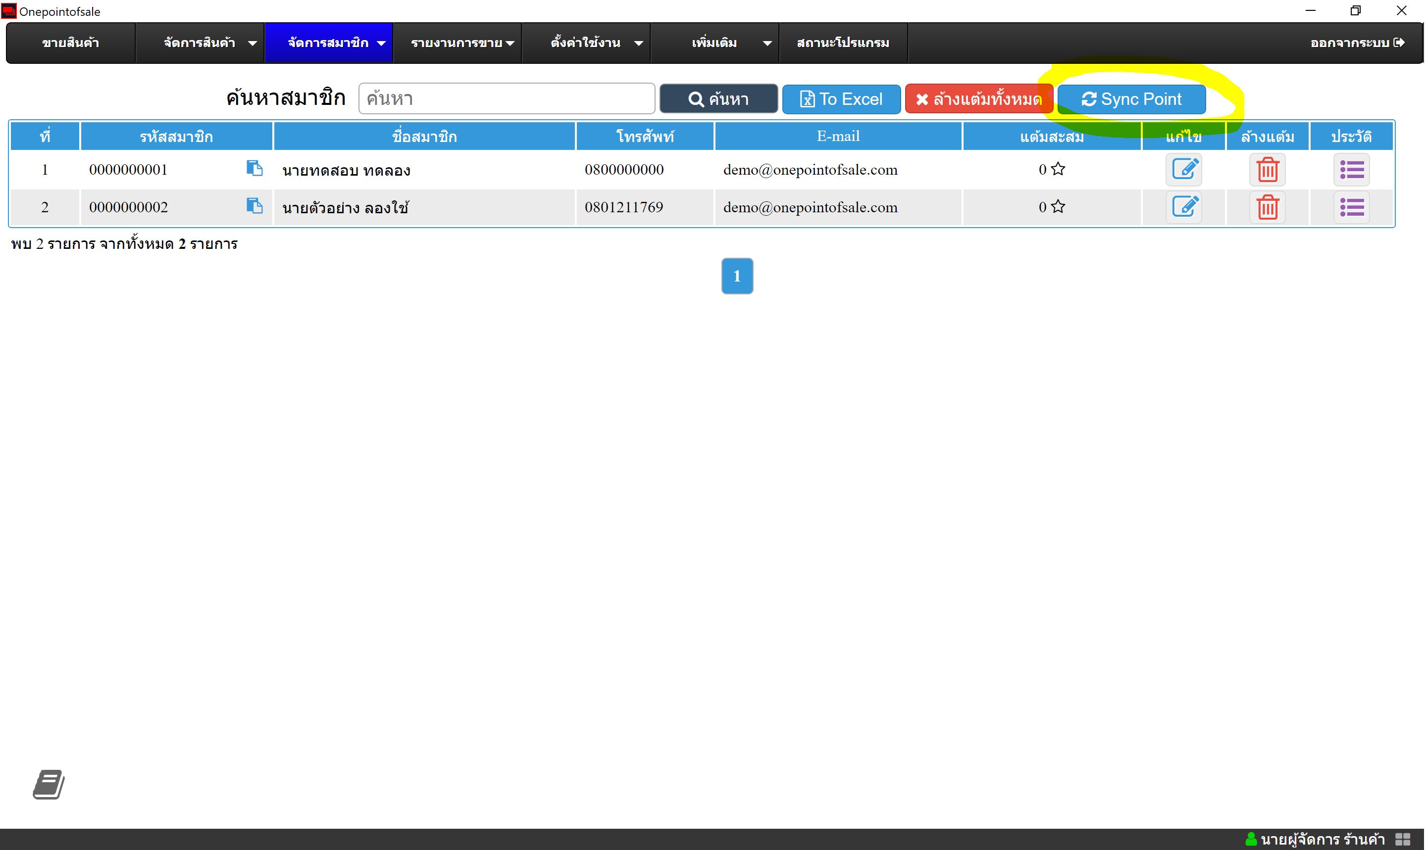Click the Sync Point button

[x=1131, y=99]
